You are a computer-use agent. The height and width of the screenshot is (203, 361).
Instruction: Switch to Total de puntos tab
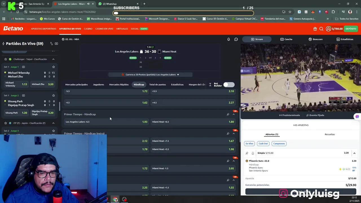coord(157,85)
